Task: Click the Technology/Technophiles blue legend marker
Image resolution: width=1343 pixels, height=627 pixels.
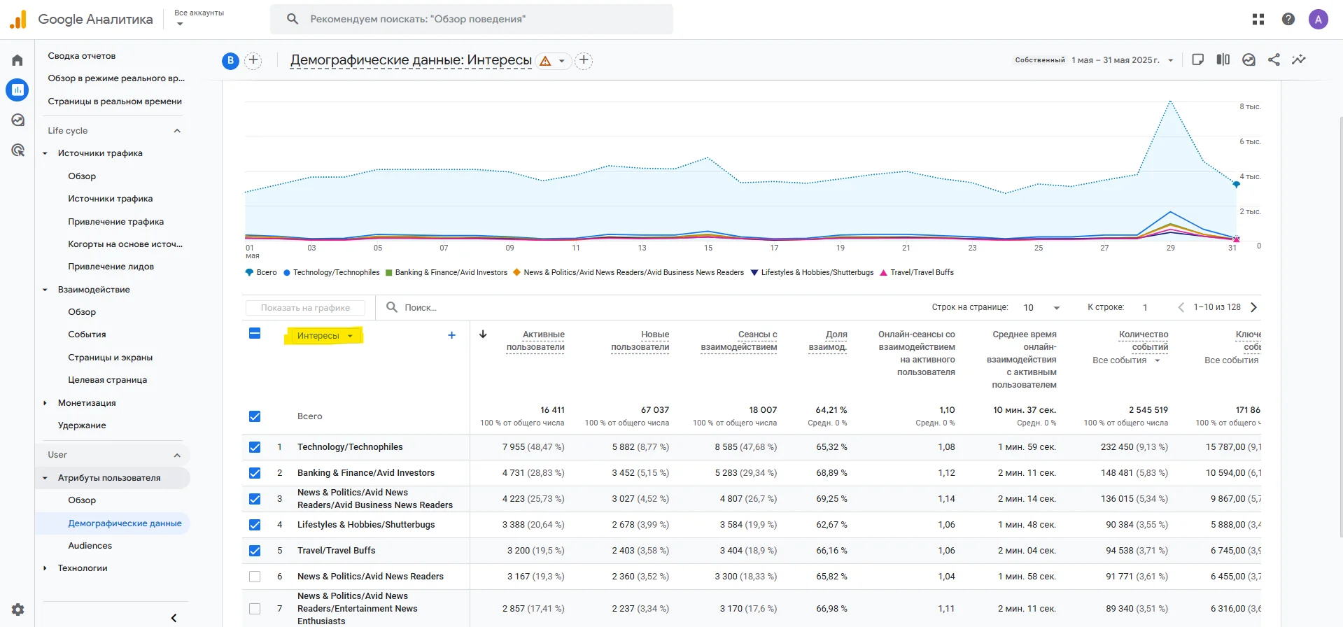Action: (287, 273)
